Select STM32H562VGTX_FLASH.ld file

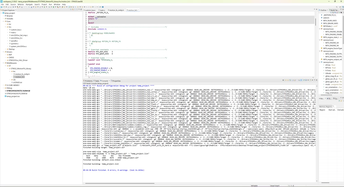tap(18, 91)
